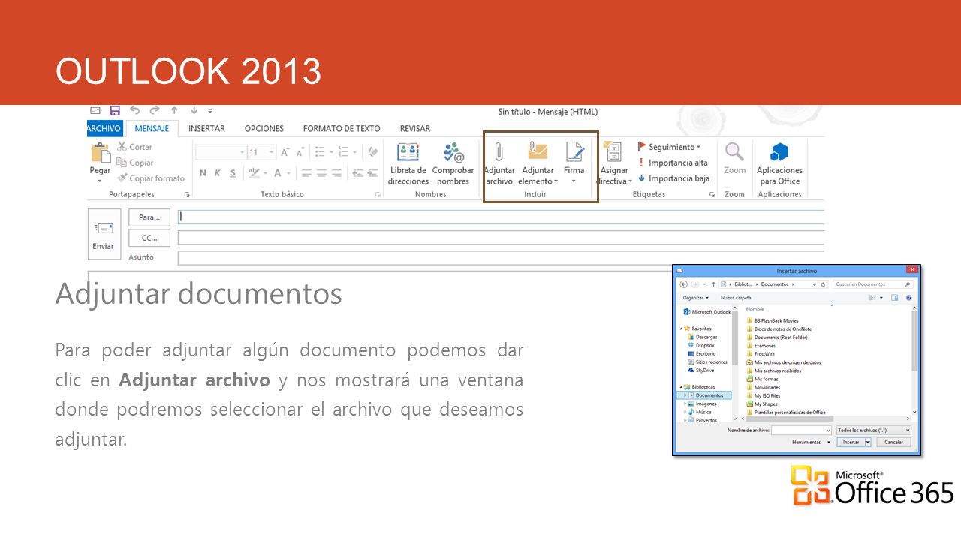
Task: Center text in Texto básico
Action: coord(321,173)
